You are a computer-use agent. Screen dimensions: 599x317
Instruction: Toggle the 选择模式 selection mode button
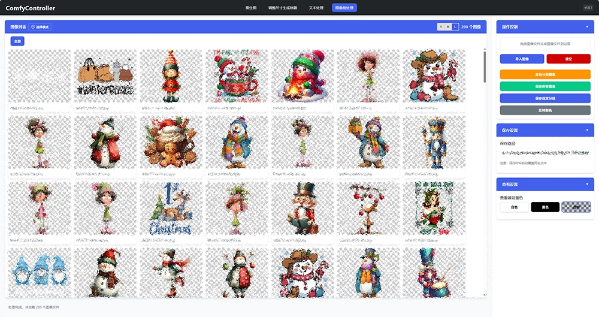point(41,27)
